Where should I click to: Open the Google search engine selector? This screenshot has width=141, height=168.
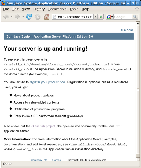(x=110, y=17)
